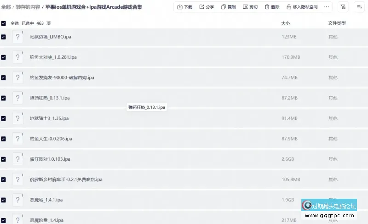Sort by the 文件类型 column header

pos(337,23)
